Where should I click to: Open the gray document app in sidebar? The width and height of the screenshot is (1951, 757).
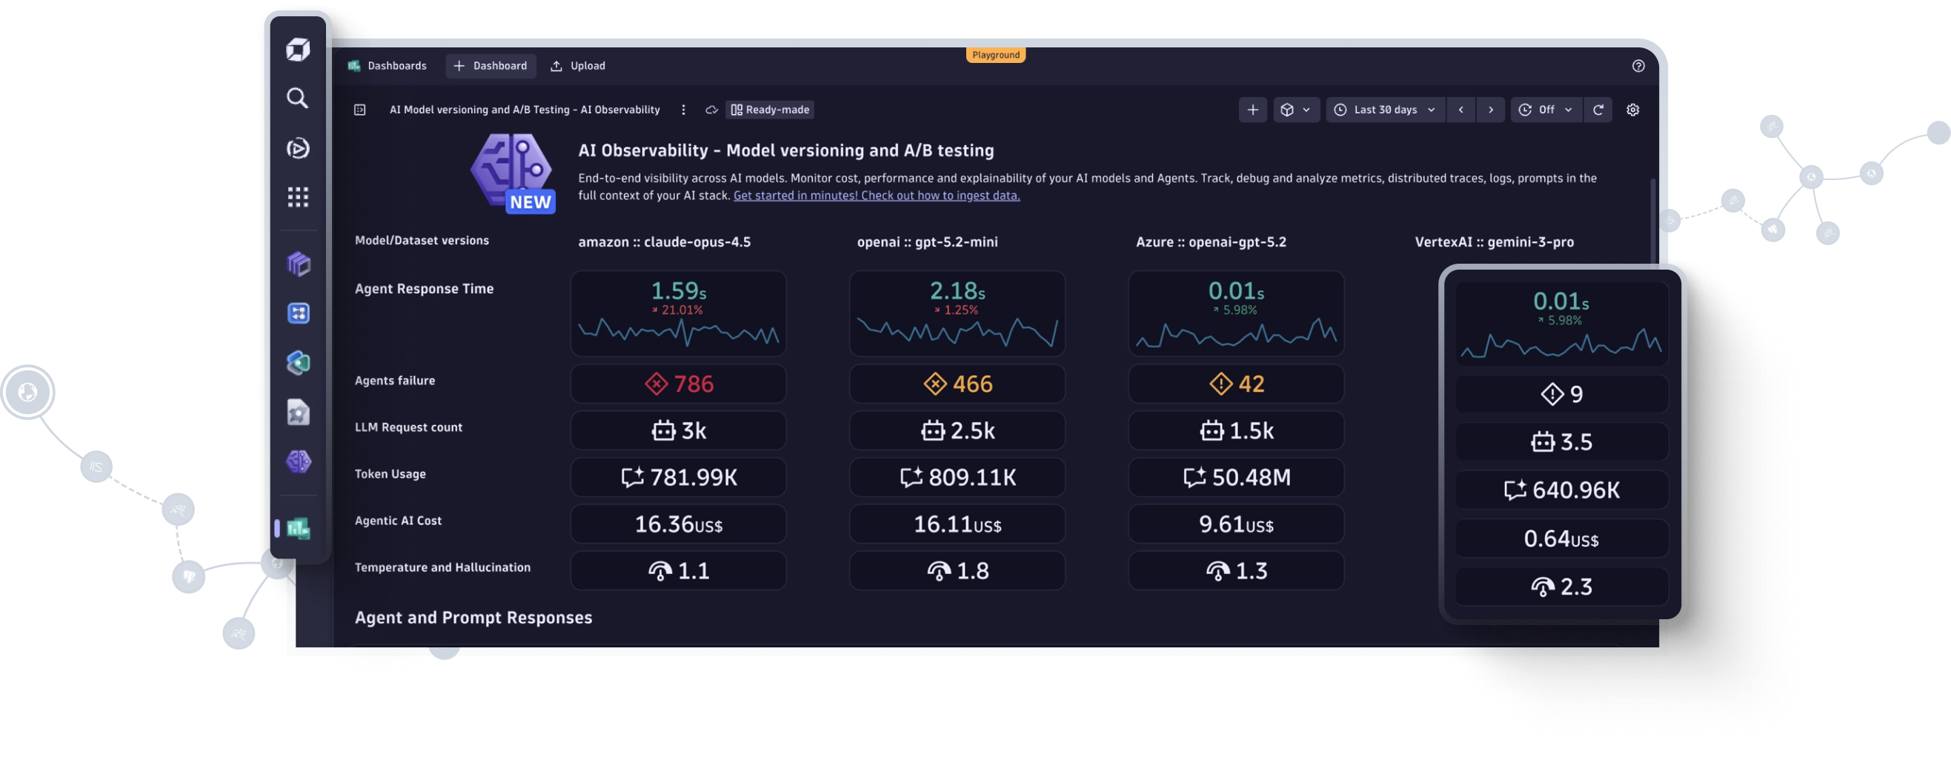pyautogui.click(x=299, y=413)
